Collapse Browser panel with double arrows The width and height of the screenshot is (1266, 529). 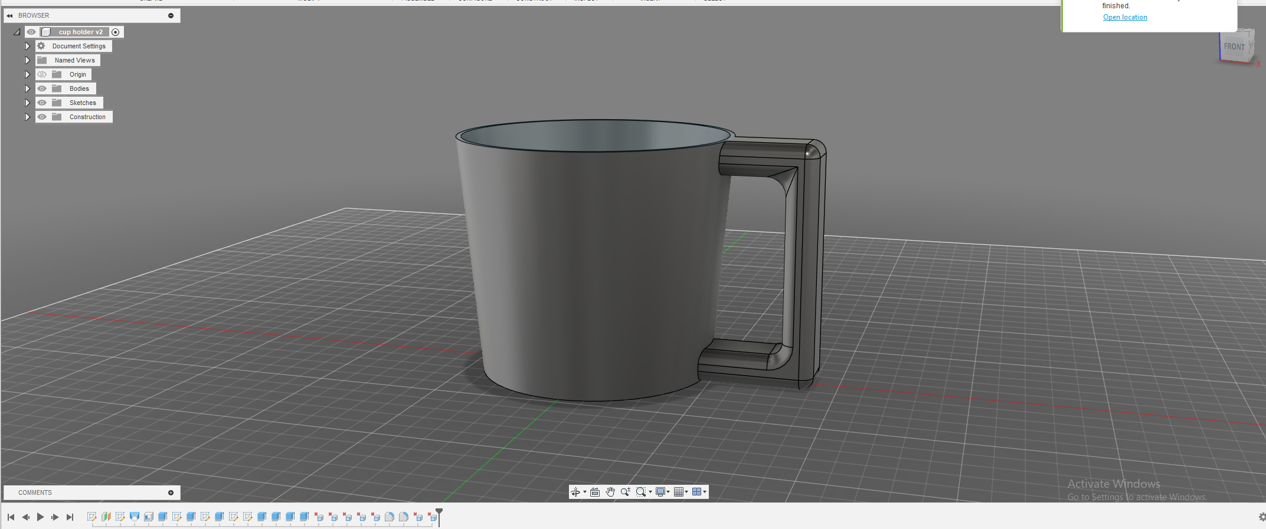tap(9, 16)
